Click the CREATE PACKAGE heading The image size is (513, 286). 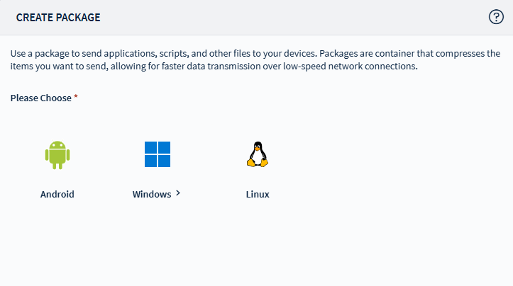(58, 17)
